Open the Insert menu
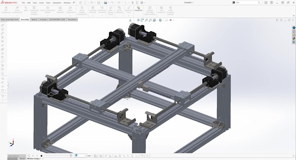 [41, 3]
